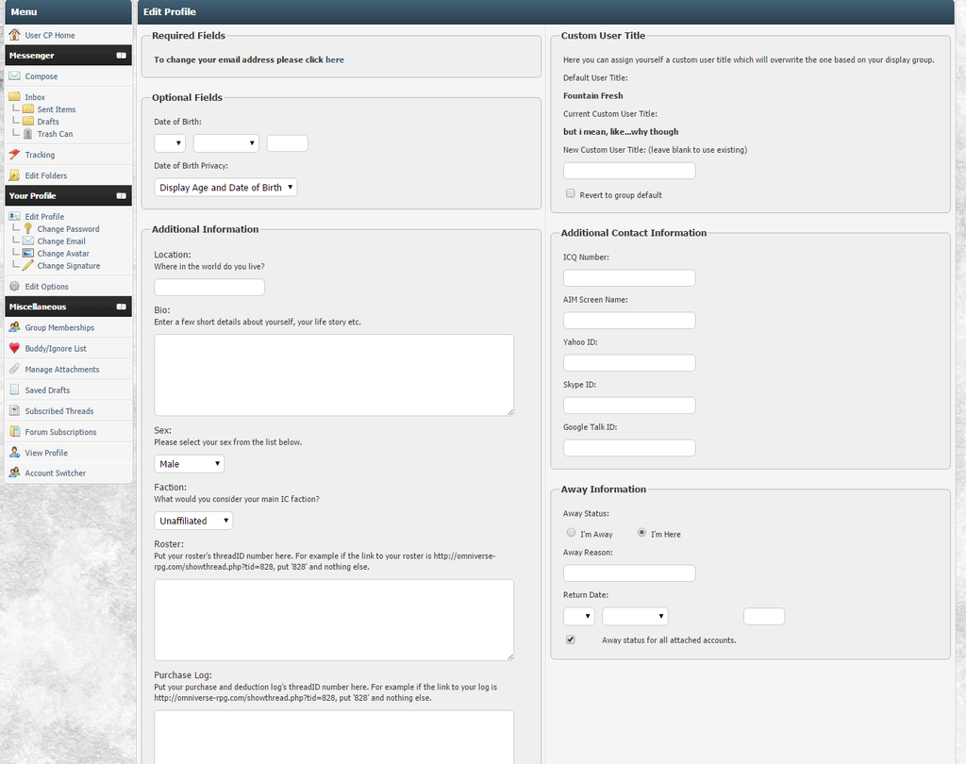The width and height of the screenshot is (966, 764).
Task: Uncheck Away status for all attached accounts
Action: tap(571, 639)
